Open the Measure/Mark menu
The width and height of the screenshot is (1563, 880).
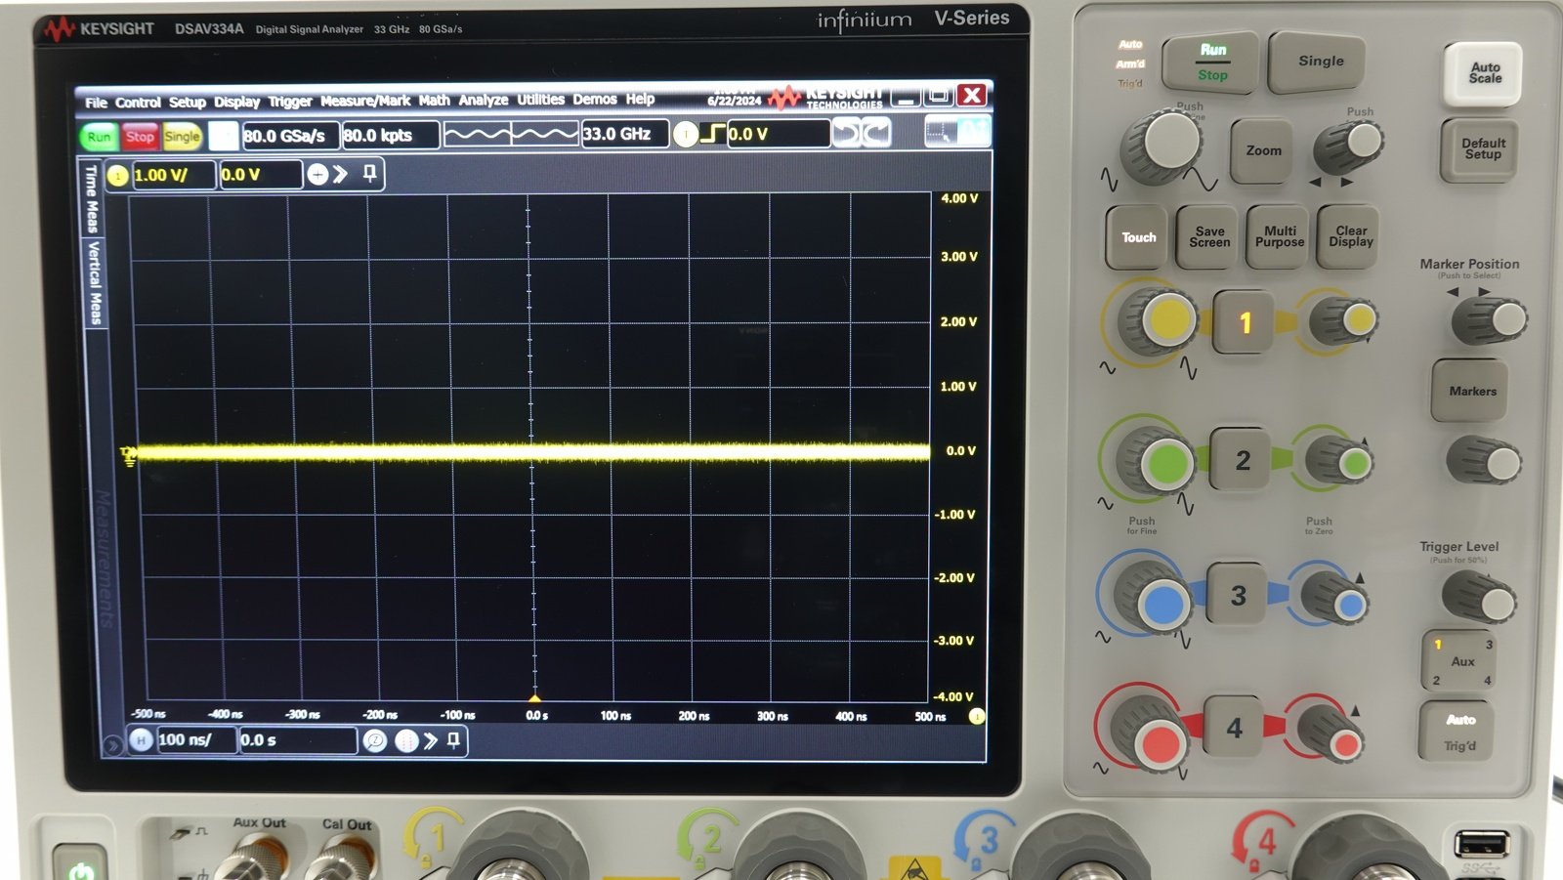pyautogui.click(x=365, y=101)
